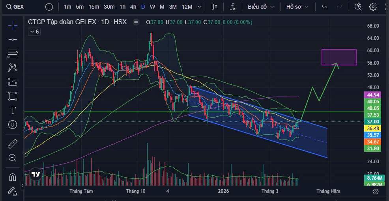This screenshot has height=201, width=389.
Task: Click the redo arrow
Action: (339, 7)
